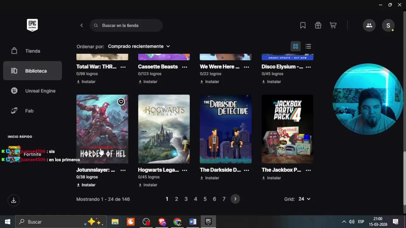Install Hogwarts Legacy game
Screen dimensions: 406x228
(148, 185)
